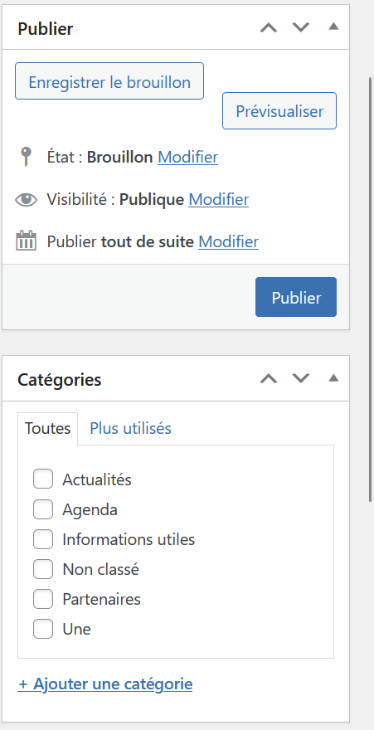The image size is (374, 730).
Task: Click the calendar icon beside Publier date
Action: pyautogui.click(x=26, y=241)
